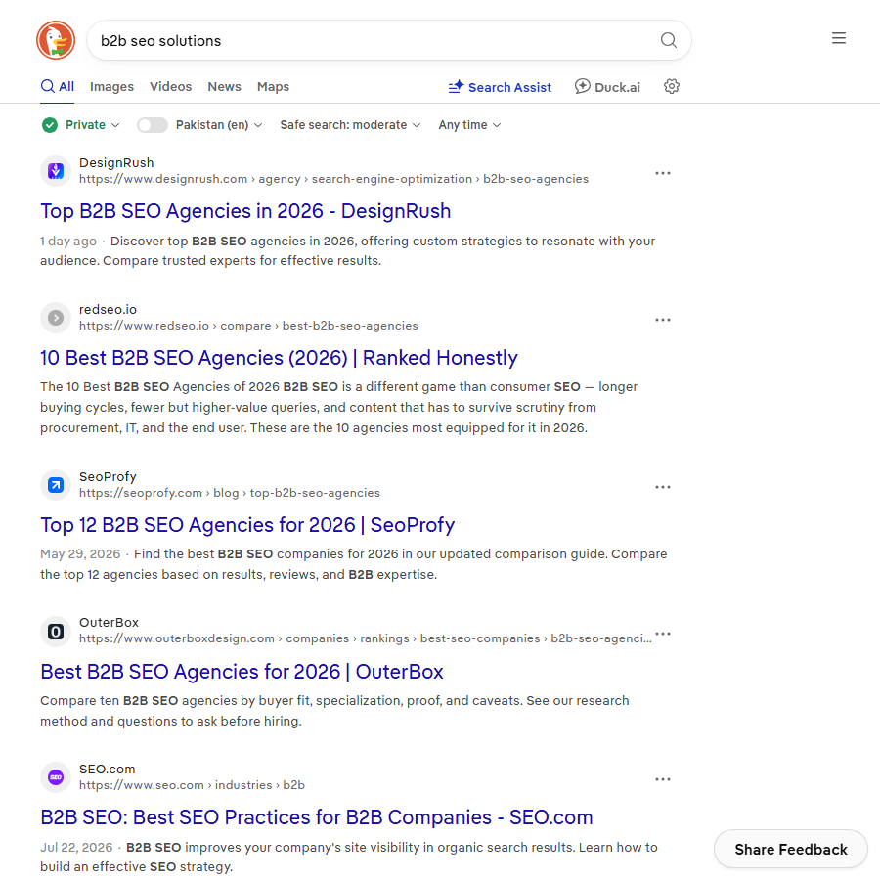Expand the Private protection dropdown

pos(93,124)
